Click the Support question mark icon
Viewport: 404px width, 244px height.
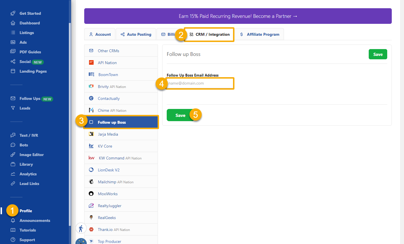[13, 240]
